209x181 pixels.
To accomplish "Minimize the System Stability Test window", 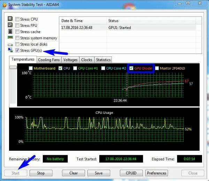I will [x=179, y=3].
